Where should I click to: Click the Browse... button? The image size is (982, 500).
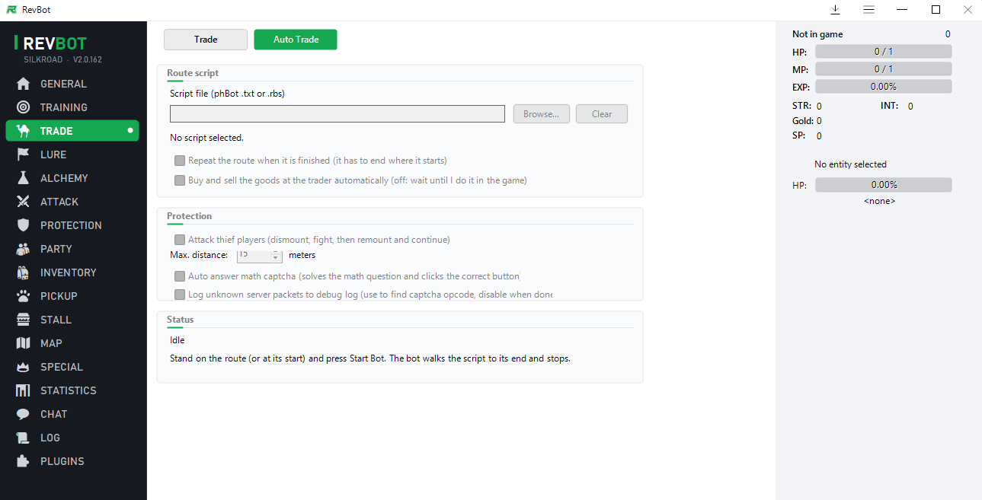541,114
